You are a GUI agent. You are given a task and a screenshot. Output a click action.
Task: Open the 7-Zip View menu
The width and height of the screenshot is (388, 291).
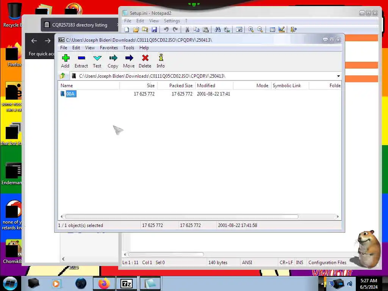(x=90, y=48)
